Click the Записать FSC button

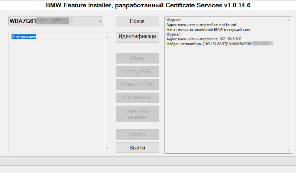137,85
